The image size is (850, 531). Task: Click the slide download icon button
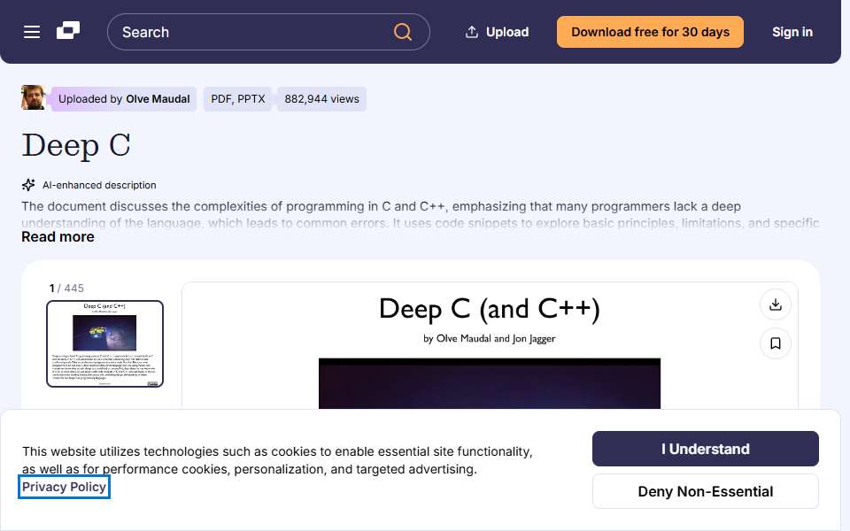pos(776,304)
